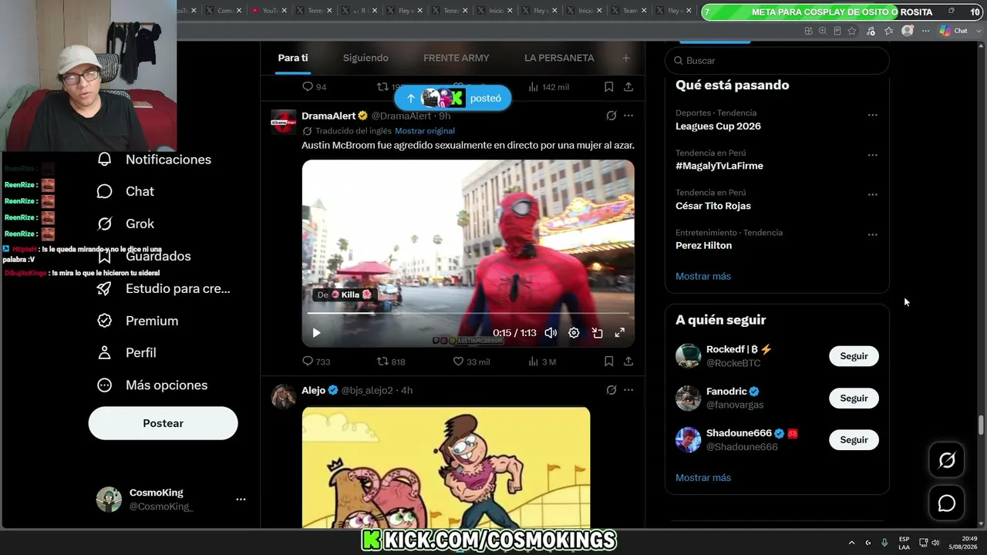Screen dimensions: 987x555
Task: Open the Chat section in the sidebar
Action: pyautogui.click(x=105, y=191)
